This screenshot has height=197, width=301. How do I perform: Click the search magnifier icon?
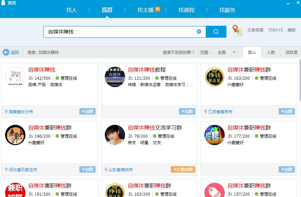(216, 31)
